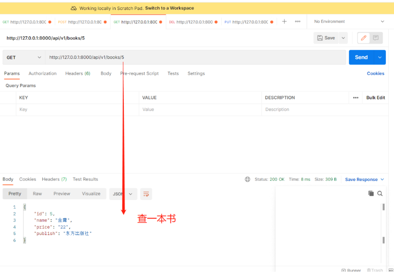This screenshot has width=394, height=273.
Task: Select the Raw view
Action: point(37,194)
